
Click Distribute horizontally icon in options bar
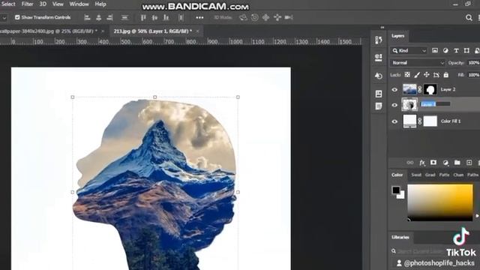coord(181,17)
